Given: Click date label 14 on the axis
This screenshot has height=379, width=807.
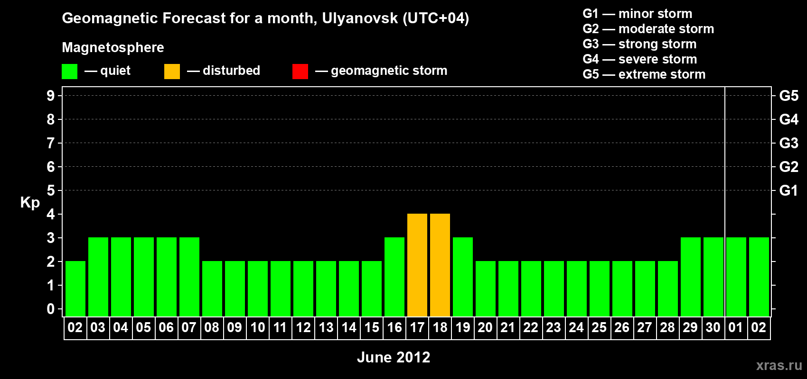Looking at the screenshot, I should pos(349,328).
